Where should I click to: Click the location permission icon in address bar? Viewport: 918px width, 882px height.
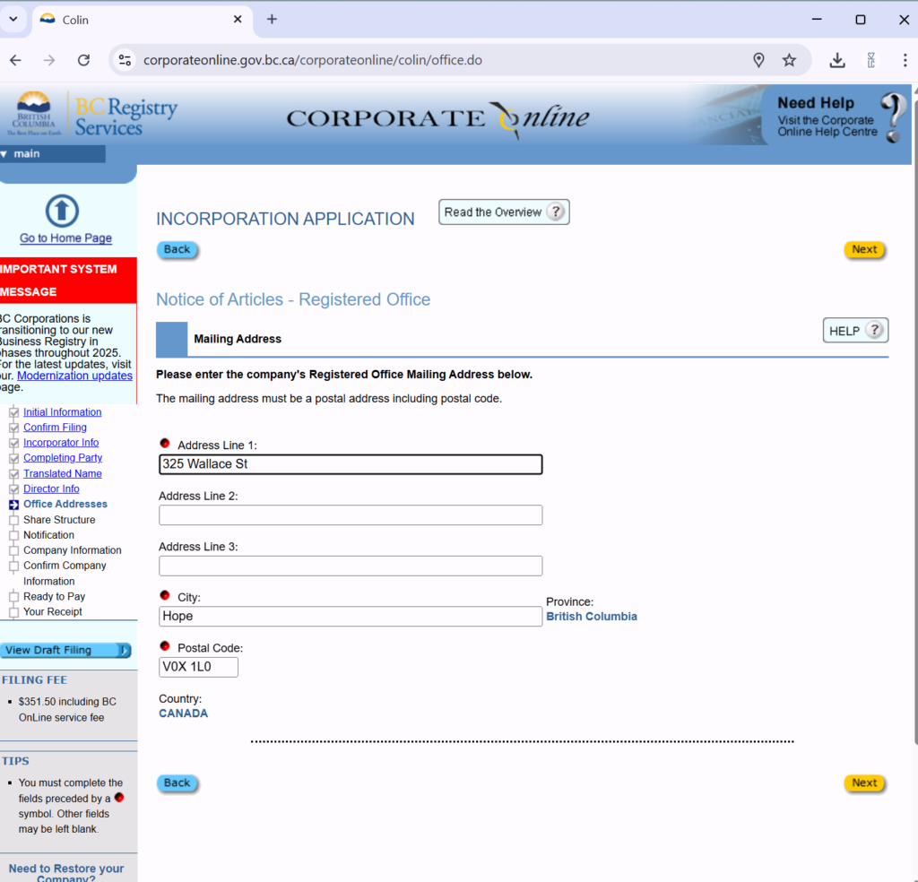click(x=758, y=60)
